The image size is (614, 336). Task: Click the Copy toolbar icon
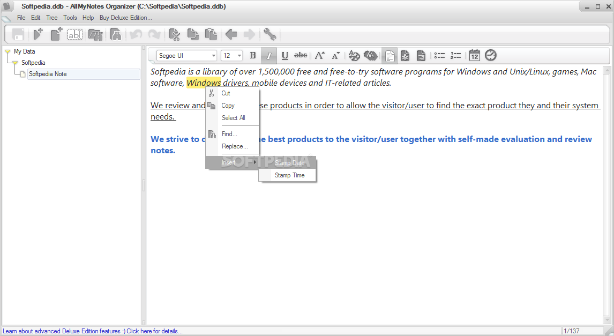click(193, 34)
